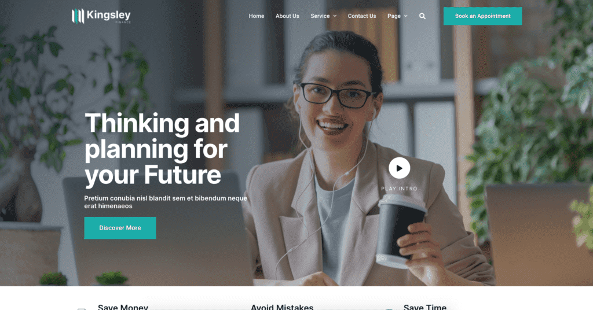The width and height of the screenshot is (593, 310).
Task: Click the Kingsley logo bars icon
Action: tap(78, 16)
